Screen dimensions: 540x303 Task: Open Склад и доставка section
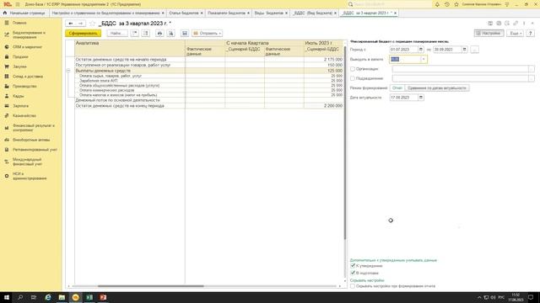pyautogui.click(x=28, y=77)
